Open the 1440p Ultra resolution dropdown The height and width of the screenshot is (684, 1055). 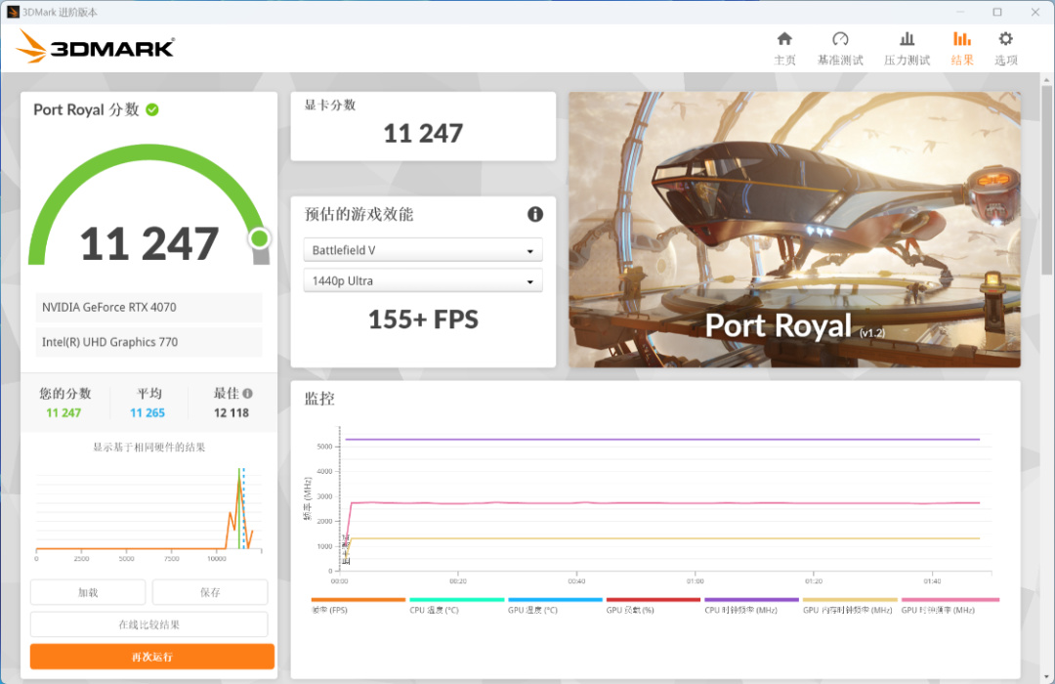click(x=423, y=280)
